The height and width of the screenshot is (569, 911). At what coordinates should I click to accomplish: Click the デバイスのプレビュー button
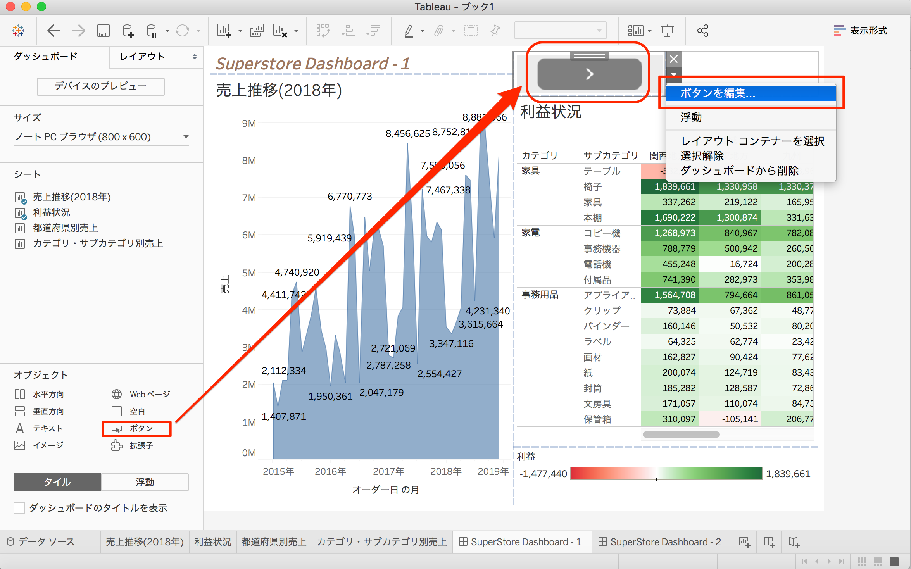click(100, 86)
